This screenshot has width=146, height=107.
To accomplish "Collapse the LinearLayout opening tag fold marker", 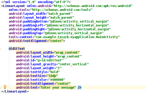I will click(x=0, y=6).
